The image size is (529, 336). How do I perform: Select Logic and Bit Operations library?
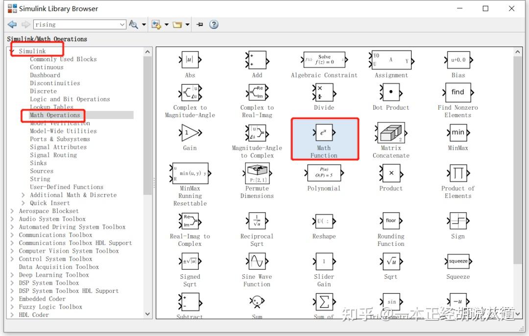70,99
